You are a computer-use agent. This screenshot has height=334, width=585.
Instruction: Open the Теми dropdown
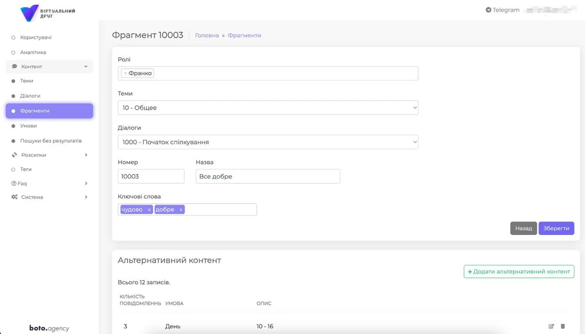(268, 108)
